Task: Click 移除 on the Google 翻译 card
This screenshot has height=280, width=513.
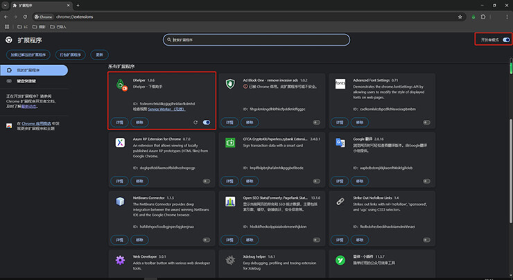Action: click(360, 181)
